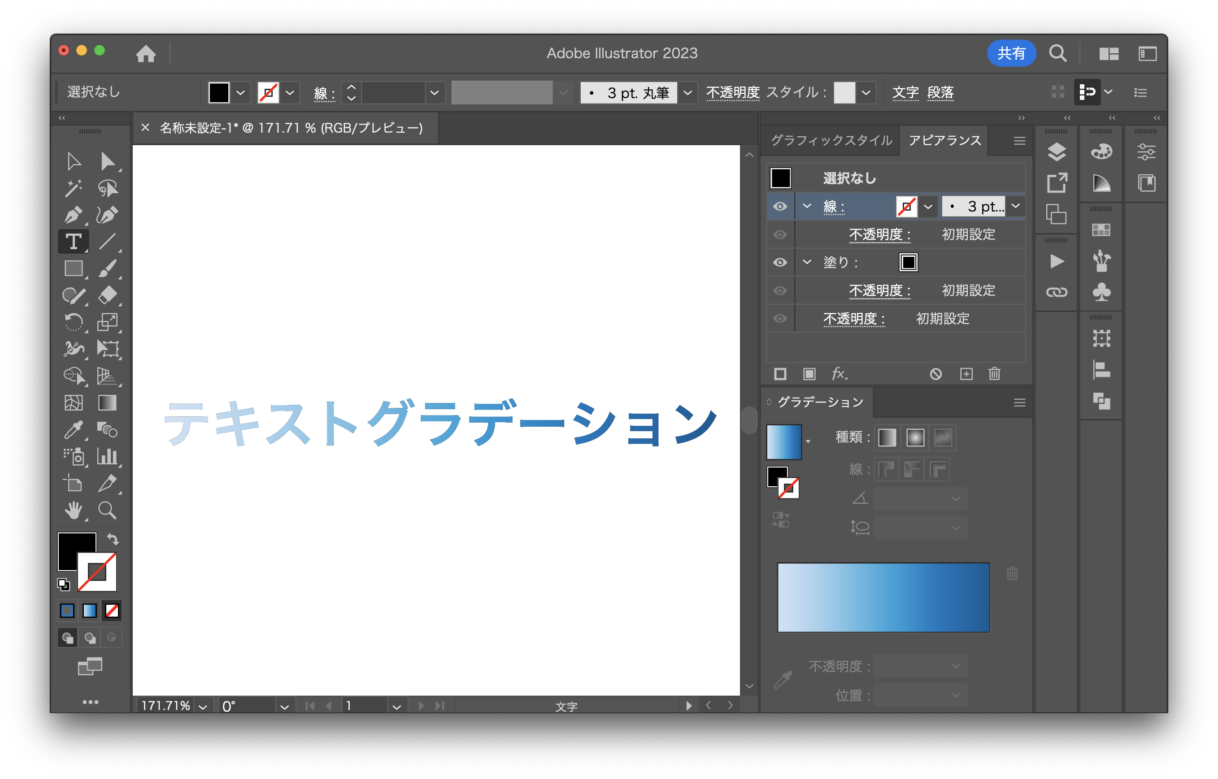The height and width of the screenshot is (779, 1218).
Task: Open the 171.71% zoom level dropdown
Action: click(203, 707)
